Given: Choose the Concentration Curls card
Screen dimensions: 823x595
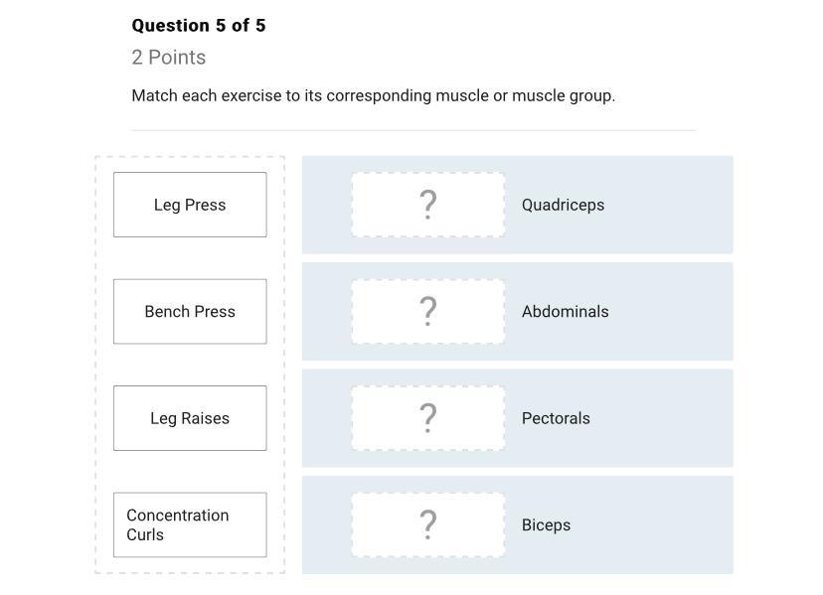Looking at the screenshot, I should 190,524.
